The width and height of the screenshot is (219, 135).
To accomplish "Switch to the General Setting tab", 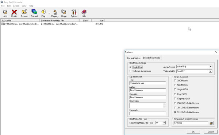I will (134, 58).
